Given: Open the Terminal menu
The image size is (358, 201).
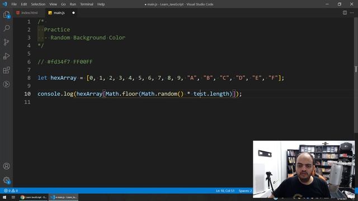Looking at the screenshot, I should click(x=87, y=4).
